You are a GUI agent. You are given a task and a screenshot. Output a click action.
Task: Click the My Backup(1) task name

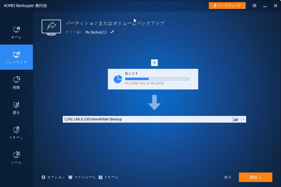[x=96, y=32]
